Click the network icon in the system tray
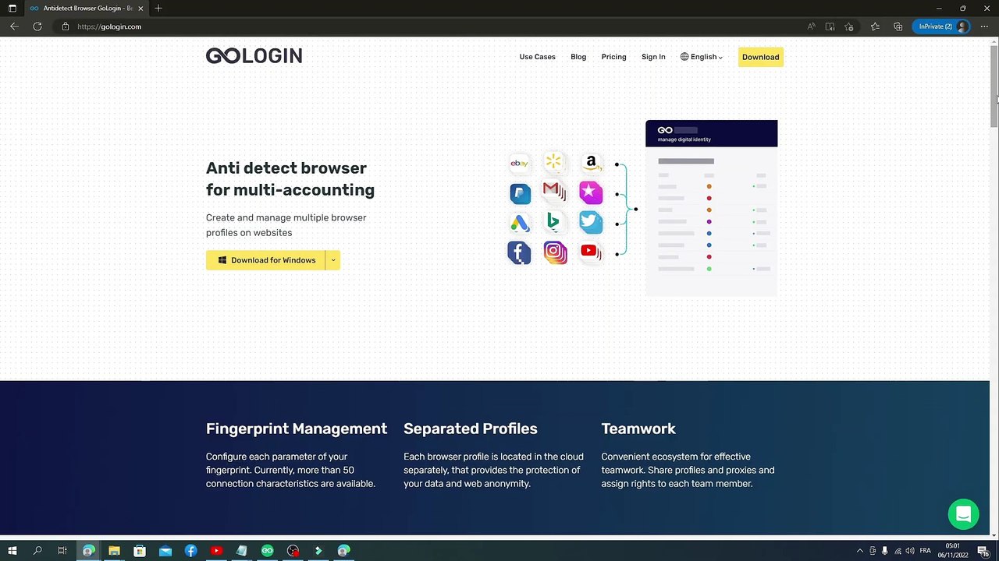Image resolution: width=999 pixels, height=561 pixels. (x=898, y=551)
